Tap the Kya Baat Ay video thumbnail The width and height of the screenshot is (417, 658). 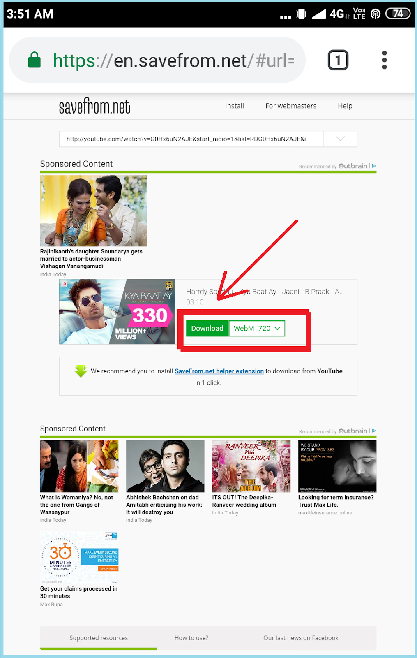click(x=117, y=312)
